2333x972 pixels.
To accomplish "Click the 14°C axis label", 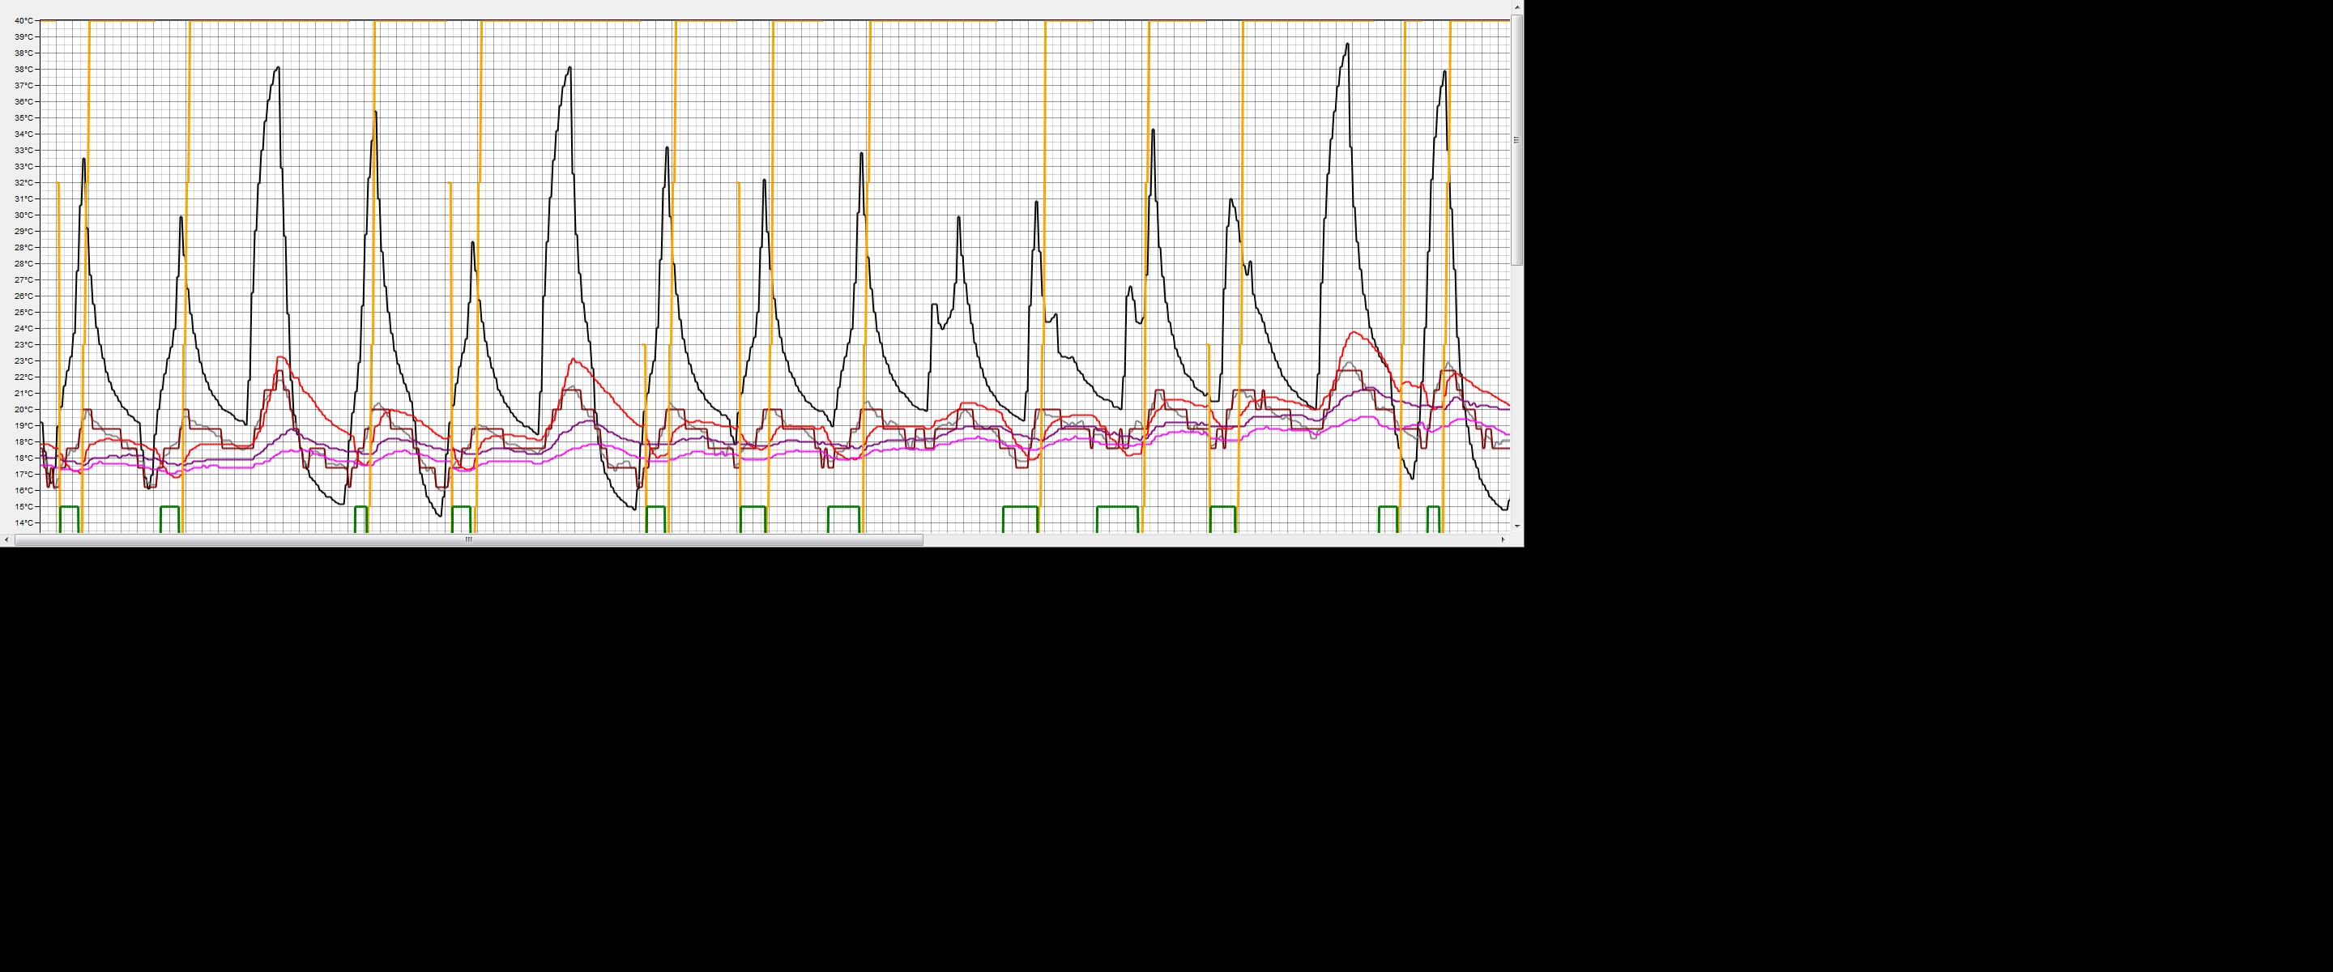I will [24, 523].
